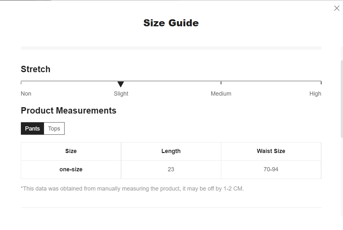Click the Medium stretch label
This screenshot has width=343, height=230.
coord(221,94)
